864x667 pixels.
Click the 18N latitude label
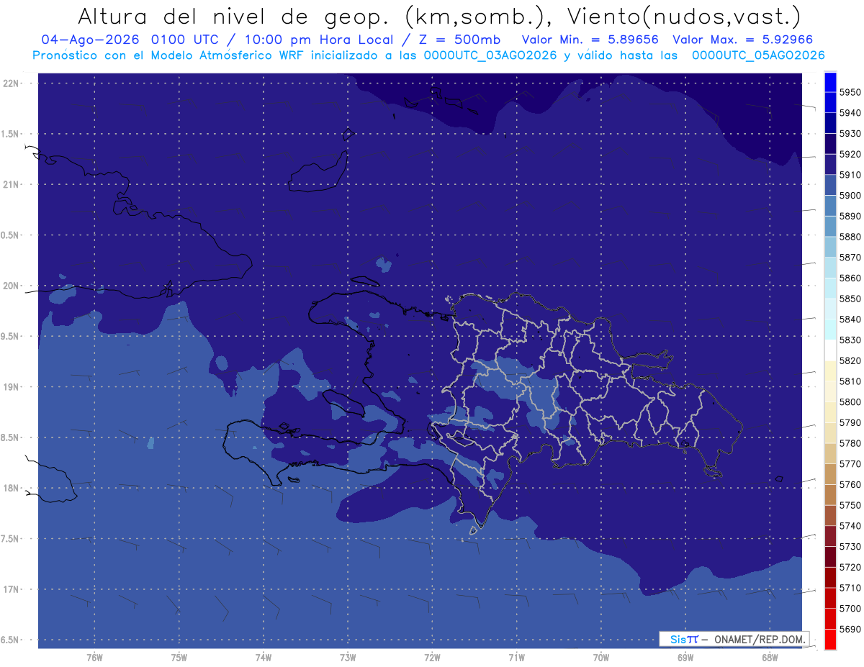[12, 488]
